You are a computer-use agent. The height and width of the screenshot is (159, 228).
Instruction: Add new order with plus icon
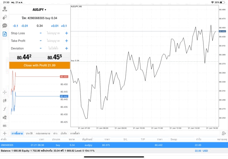pyautogui.click(x=5, y=133)
